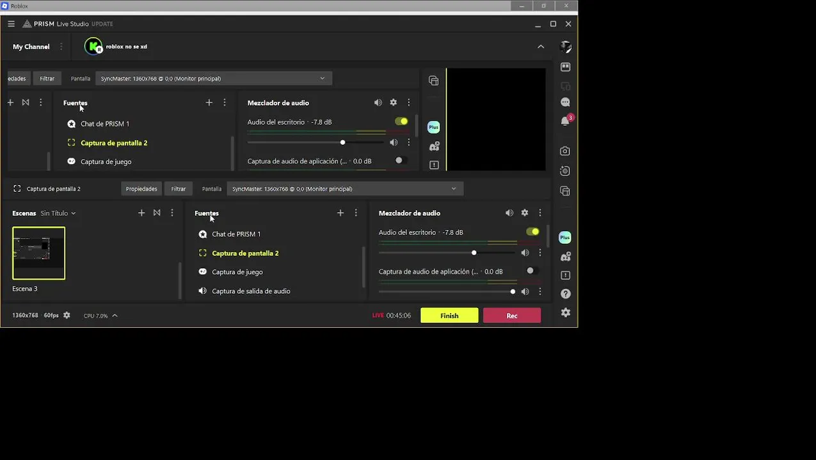Open the profile avatar in right sidebar
816x460 pixels.
tap(565, 47)
